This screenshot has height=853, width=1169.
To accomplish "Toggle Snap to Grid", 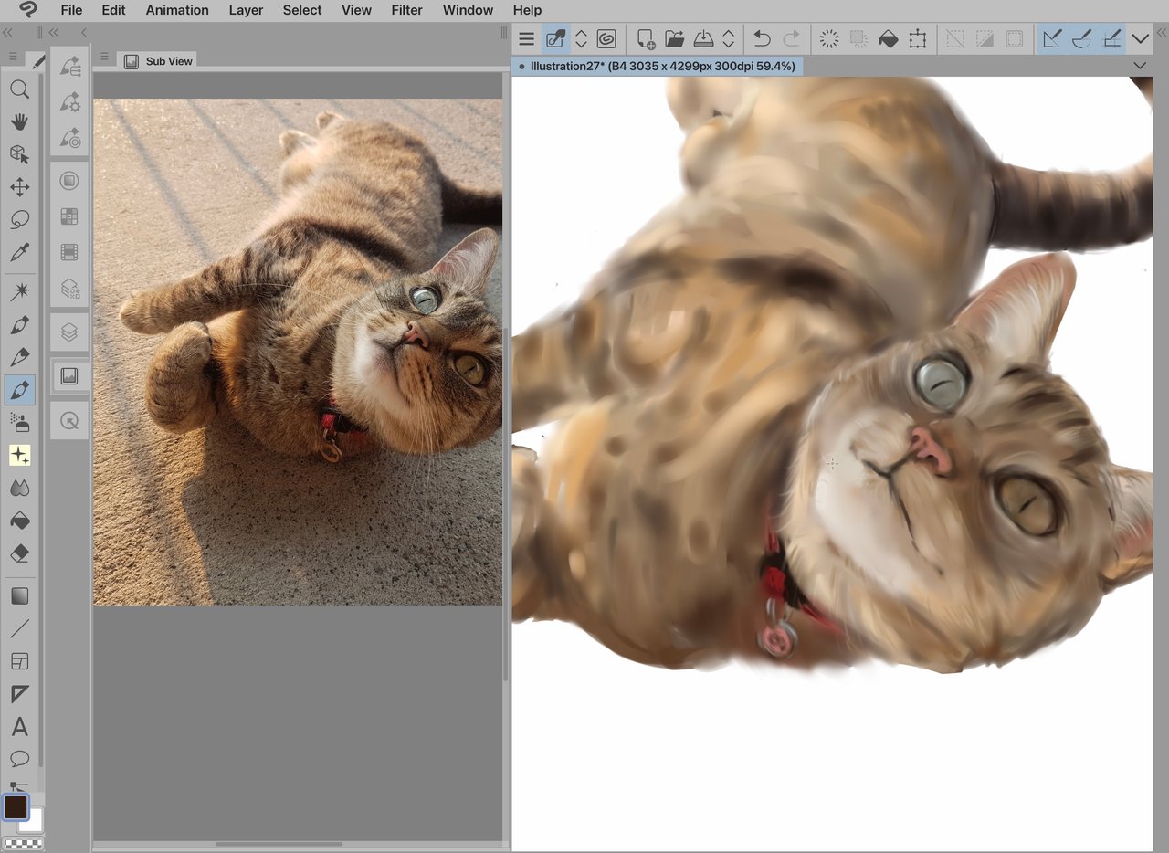I will [x=1111, y=38].
